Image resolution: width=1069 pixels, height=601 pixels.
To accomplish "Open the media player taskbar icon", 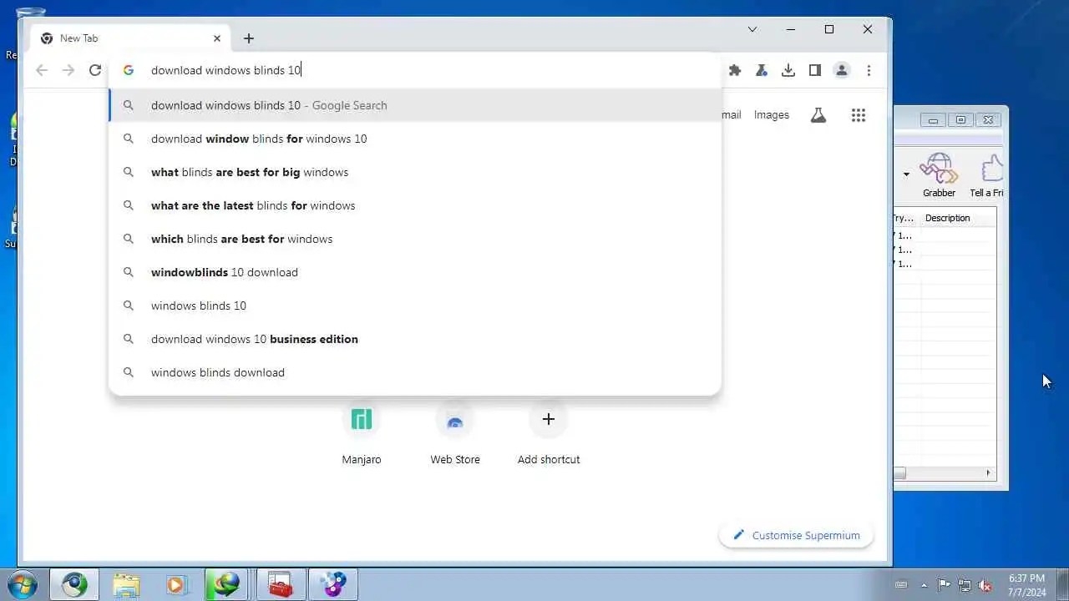I will pos(176,584).
